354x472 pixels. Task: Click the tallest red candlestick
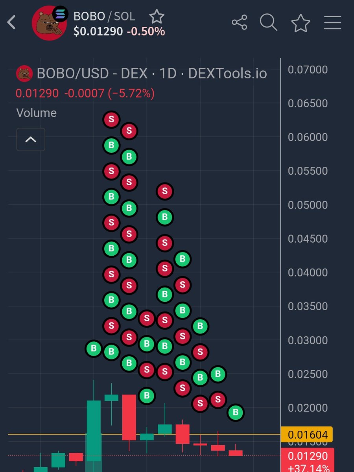[129, 418]
